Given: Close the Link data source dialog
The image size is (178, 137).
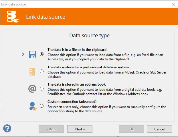Looking at the screenshot, I should (173, 4).
